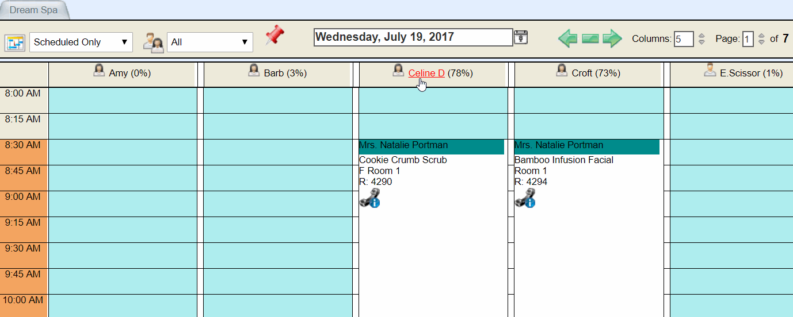Click the red pushpin icon
Screen dimensions: 793x317
tap(274, 36)
